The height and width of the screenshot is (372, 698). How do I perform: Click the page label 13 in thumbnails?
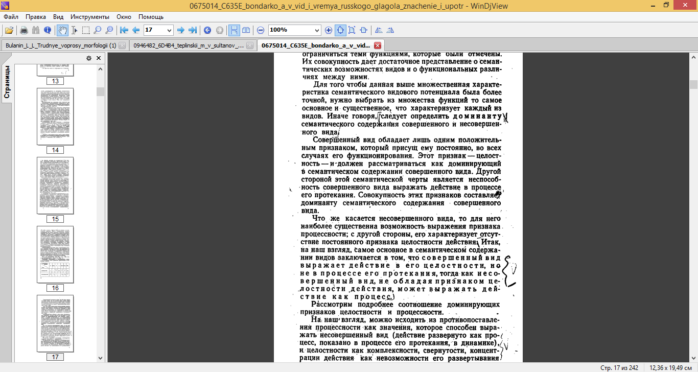pyautogui.click(x=55, y=81)
